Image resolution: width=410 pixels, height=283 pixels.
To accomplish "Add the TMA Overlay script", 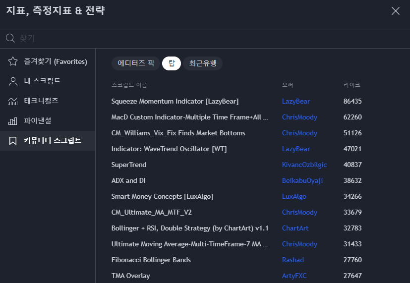I will pos(130,276).
